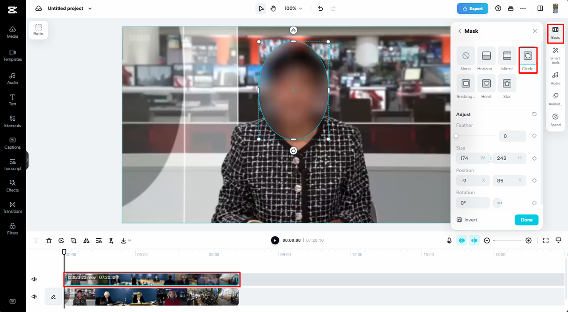
Task: Undo the last action
Action: pyautogui.click(x=320, y=8)
